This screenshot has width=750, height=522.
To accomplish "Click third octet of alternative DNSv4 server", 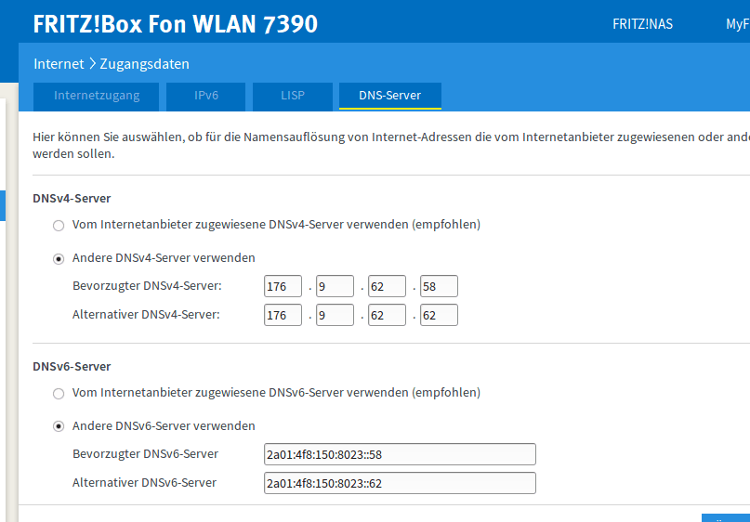I will pyautogui.click(x=387, y=315).
